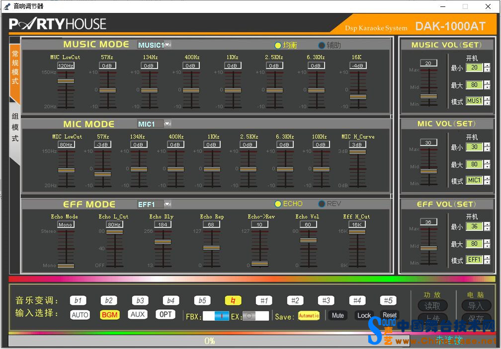Click the Echo Rep 68 value field
Image resolution: width=501 pixels, height=349 pixels.
click(211, 224)
